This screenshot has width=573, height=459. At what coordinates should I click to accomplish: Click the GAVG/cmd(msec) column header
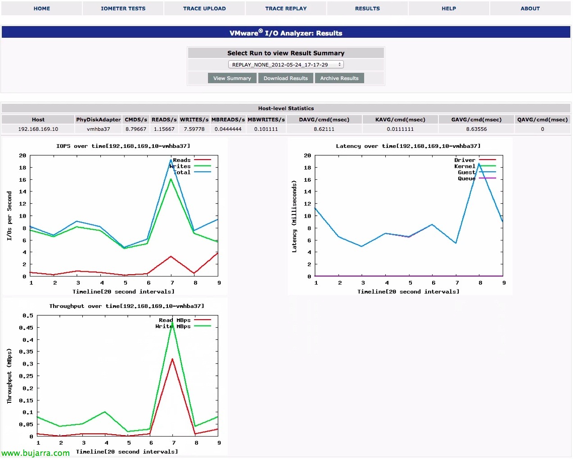click(x=476, y=120)
